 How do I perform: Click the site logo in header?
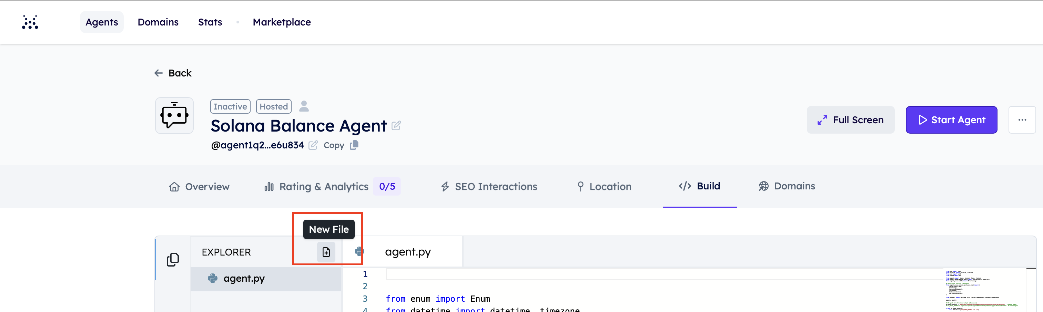(30, 22)
